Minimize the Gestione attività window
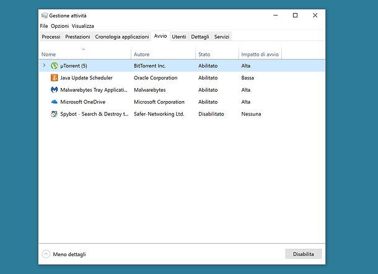Image resolution: width=378 pixels, height=274 pixels. [x=276, y=15]
